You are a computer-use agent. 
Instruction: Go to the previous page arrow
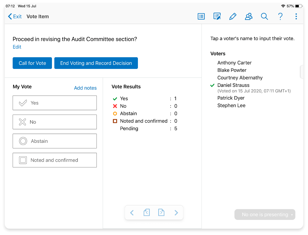click(x=132, y=213)
